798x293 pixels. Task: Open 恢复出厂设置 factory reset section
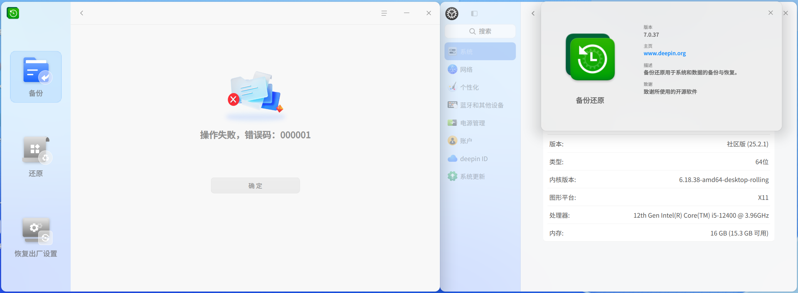tap(36, 237)
